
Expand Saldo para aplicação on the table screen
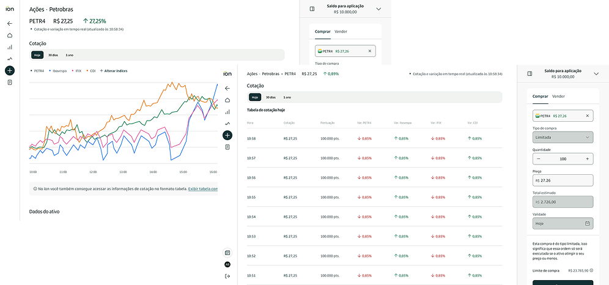point(596,74)
